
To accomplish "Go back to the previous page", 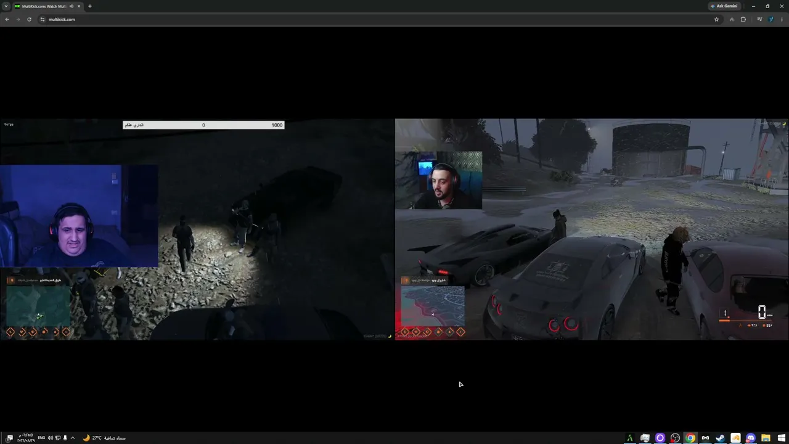I will click(x=7, y=19).
